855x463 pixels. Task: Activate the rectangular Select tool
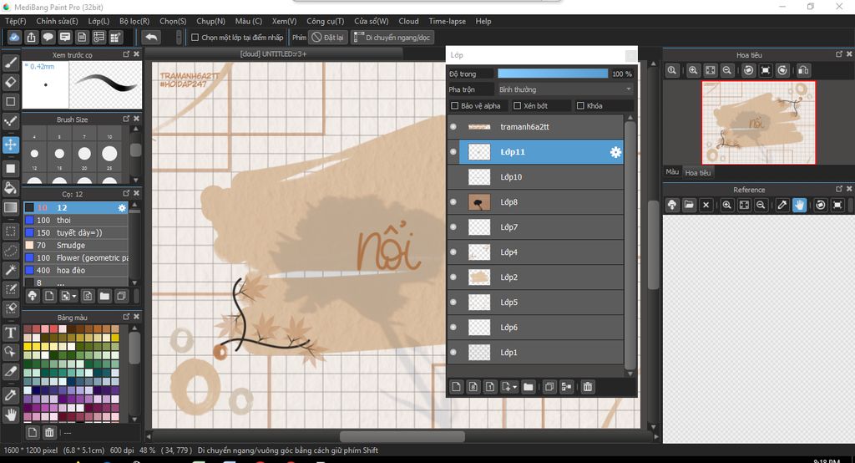(x=10, y=231)
